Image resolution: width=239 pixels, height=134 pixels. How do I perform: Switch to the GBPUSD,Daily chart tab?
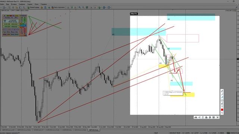coord(94,130)
